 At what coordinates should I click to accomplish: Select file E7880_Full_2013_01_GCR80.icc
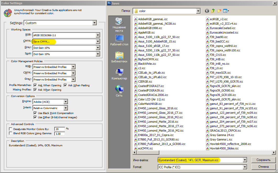(x=159, y=139)
